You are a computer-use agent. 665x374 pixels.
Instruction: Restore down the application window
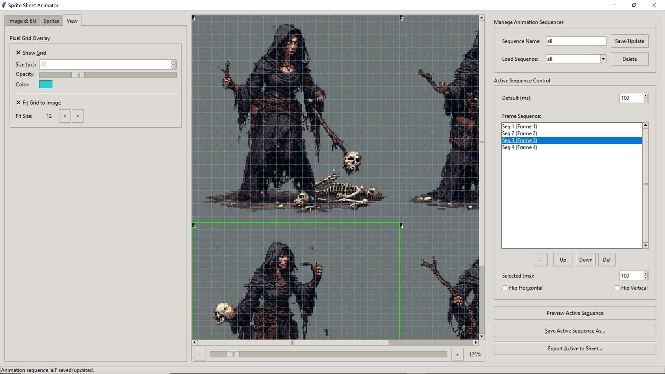click(634, 5)
